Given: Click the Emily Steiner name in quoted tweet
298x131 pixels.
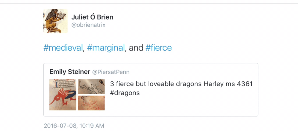Looking at the screenshot, I should [x=69, y=72].
